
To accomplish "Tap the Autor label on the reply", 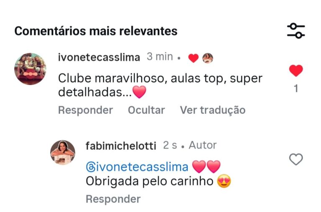I will [202, 145].
